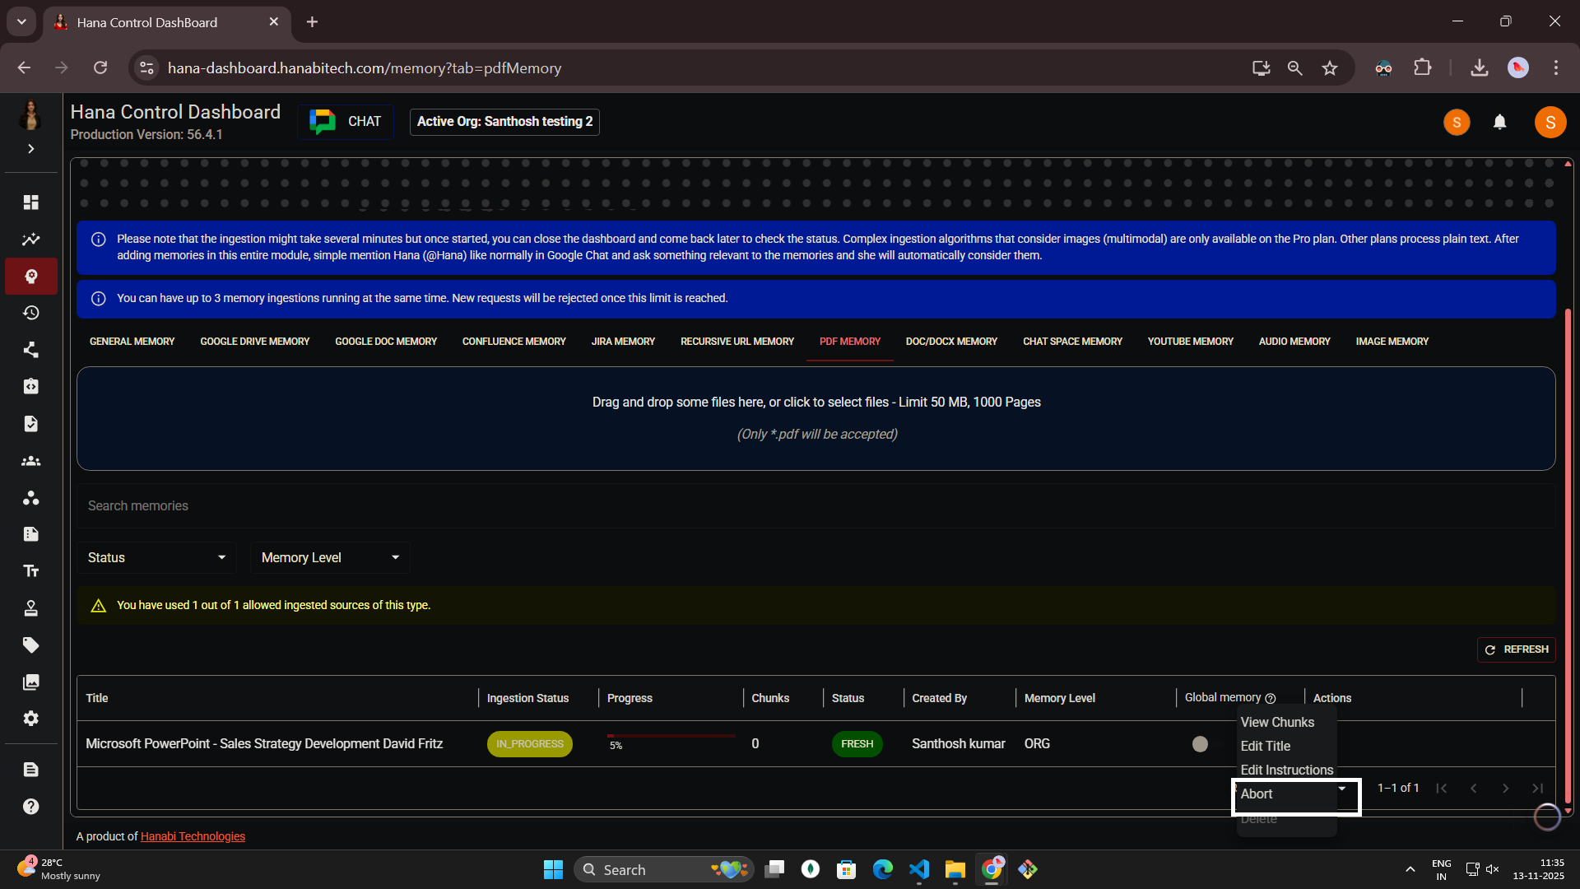This screenshot has width=1580, height=889.
Task: Open the Memory Level filter dropdown
Action: coord(329,557)
